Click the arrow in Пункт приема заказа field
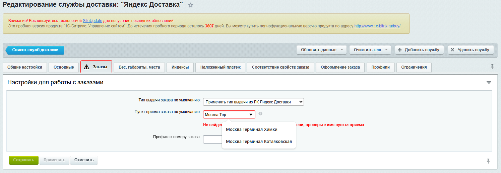 click(x=251, y=115)
